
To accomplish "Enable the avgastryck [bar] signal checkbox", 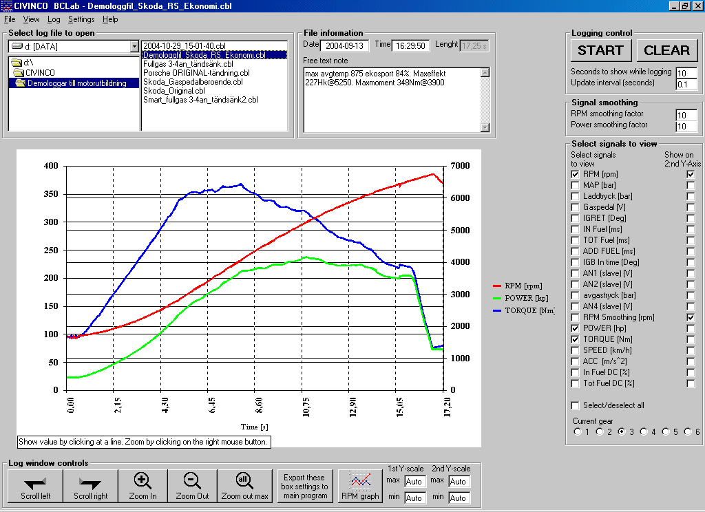I will (x=575, y=295).
